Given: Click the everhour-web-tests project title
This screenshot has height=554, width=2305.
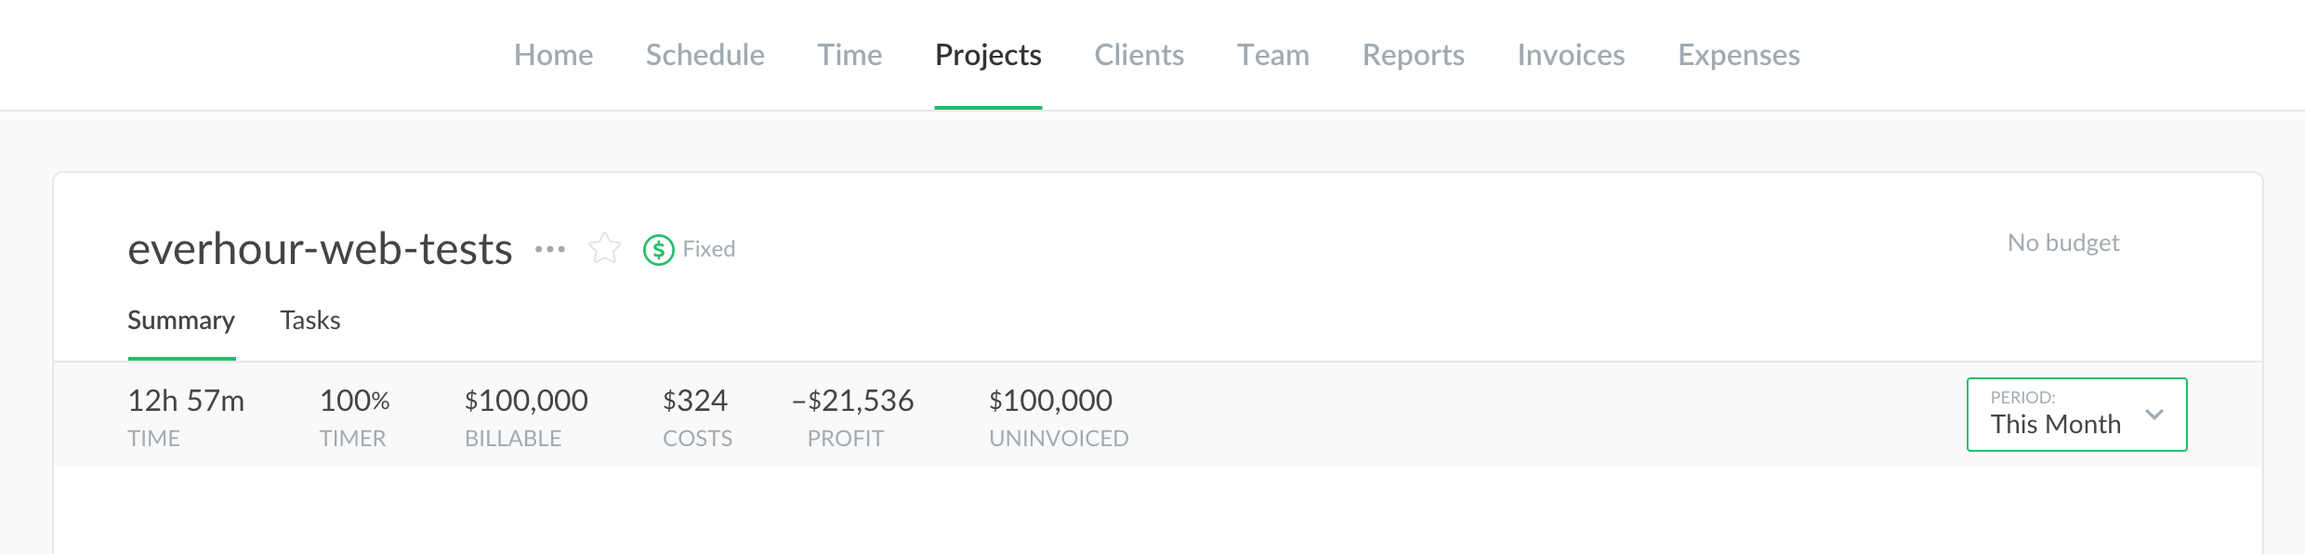Looking at the screenshot, I should coord(320,249).
